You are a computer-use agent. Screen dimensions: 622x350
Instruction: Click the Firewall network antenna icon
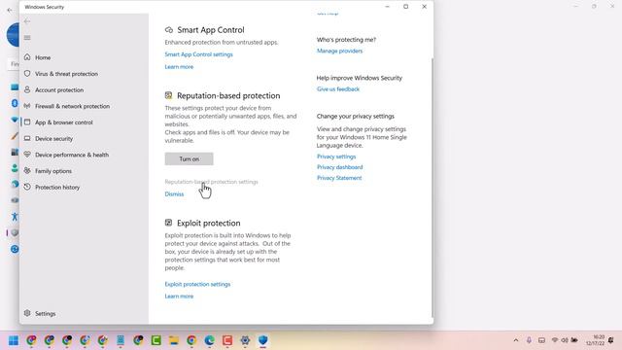27,106
